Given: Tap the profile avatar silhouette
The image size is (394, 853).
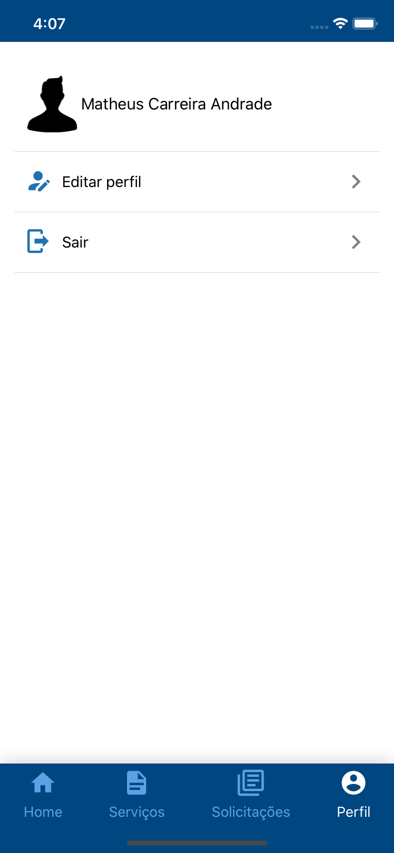Looking at the screenshot, I should tap(52, 104).
